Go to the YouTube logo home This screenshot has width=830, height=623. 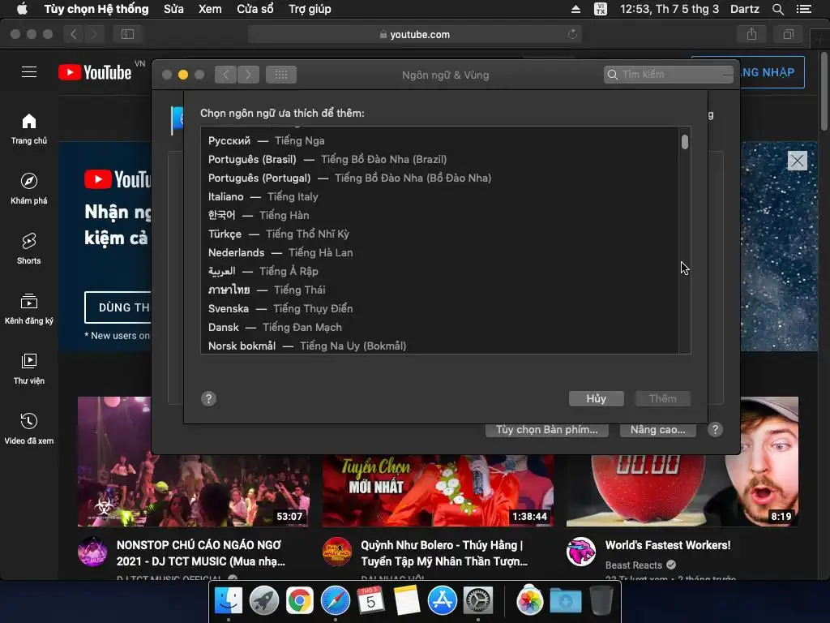coord(96,72)
